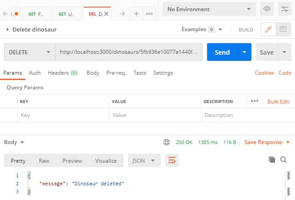The height and width of the screenshot is (200, 295).
Task: Click the query param Value field
Action: [155, 115]
